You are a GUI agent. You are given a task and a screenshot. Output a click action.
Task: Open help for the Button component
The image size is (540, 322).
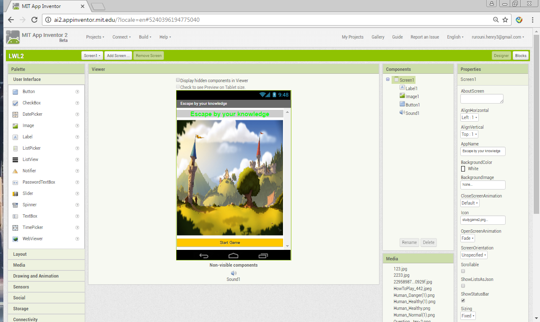pos(77,91)
